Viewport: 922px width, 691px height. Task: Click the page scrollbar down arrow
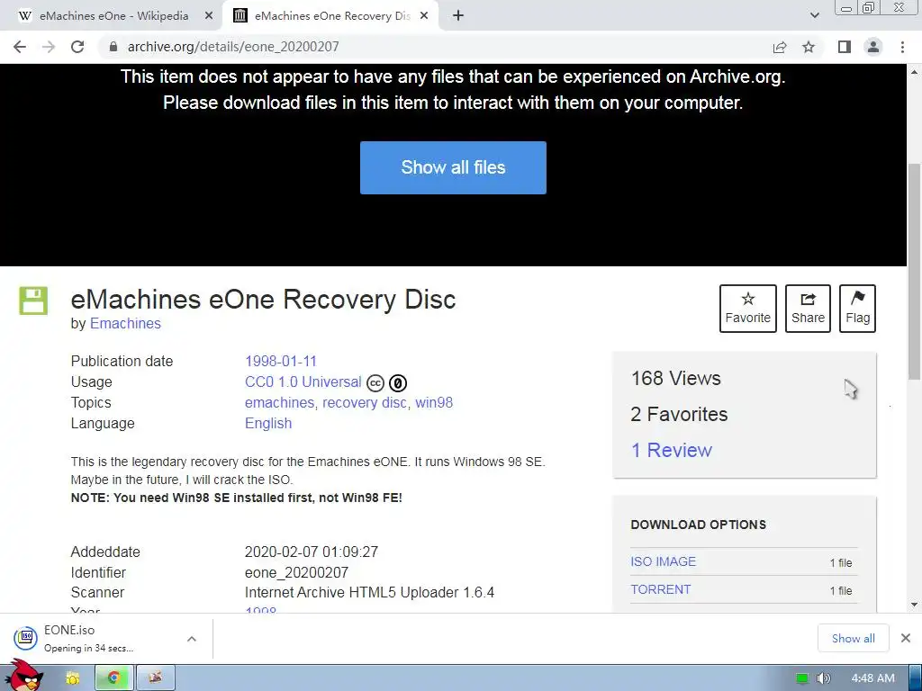915,605
